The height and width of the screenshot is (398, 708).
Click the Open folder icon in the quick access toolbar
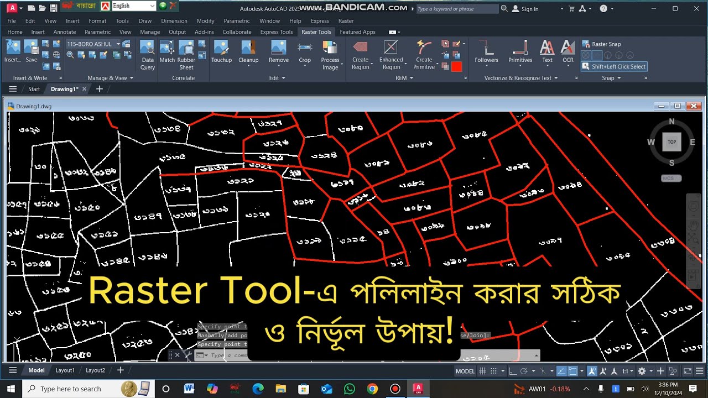[x=42, y=8]
